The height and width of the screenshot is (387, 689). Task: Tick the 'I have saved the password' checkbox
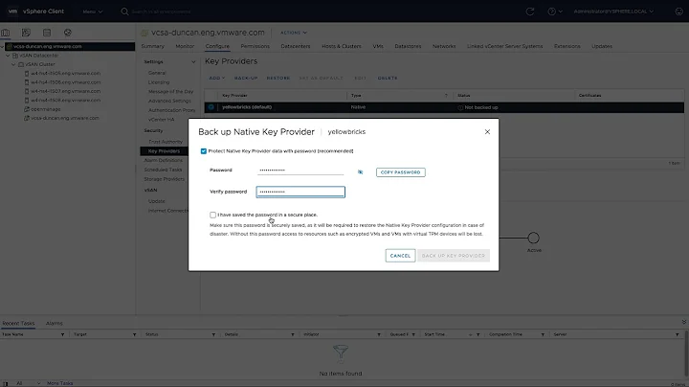tap(212, 215)
